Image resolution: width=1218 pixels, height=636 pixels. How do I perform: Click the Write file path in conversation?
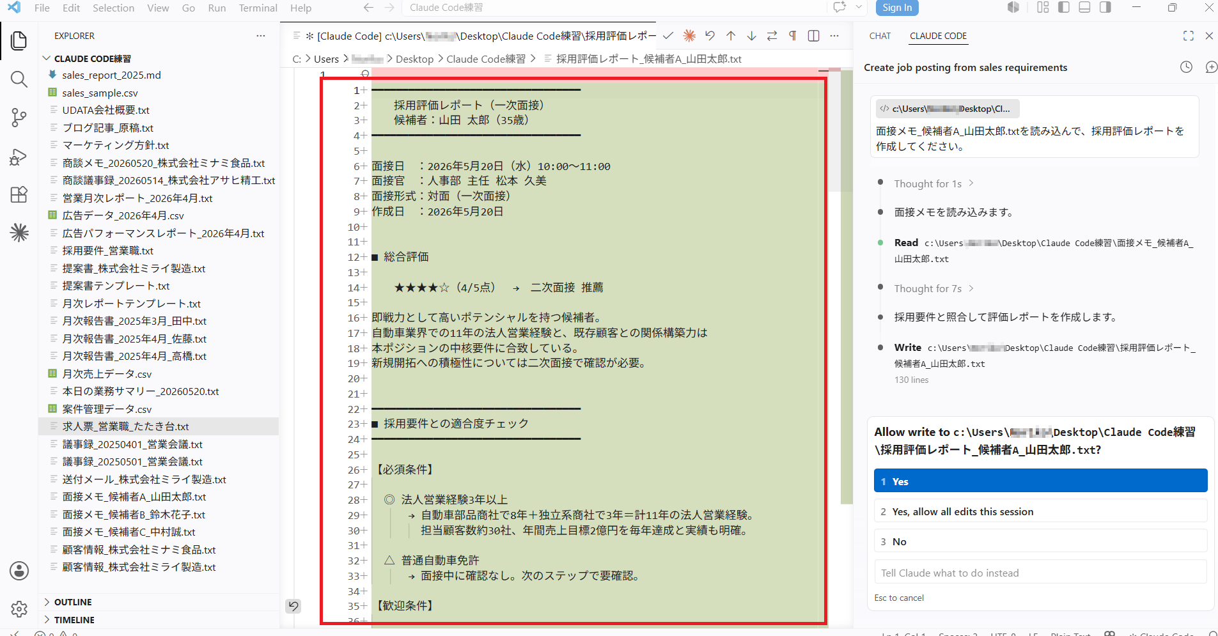(1045, 355)
